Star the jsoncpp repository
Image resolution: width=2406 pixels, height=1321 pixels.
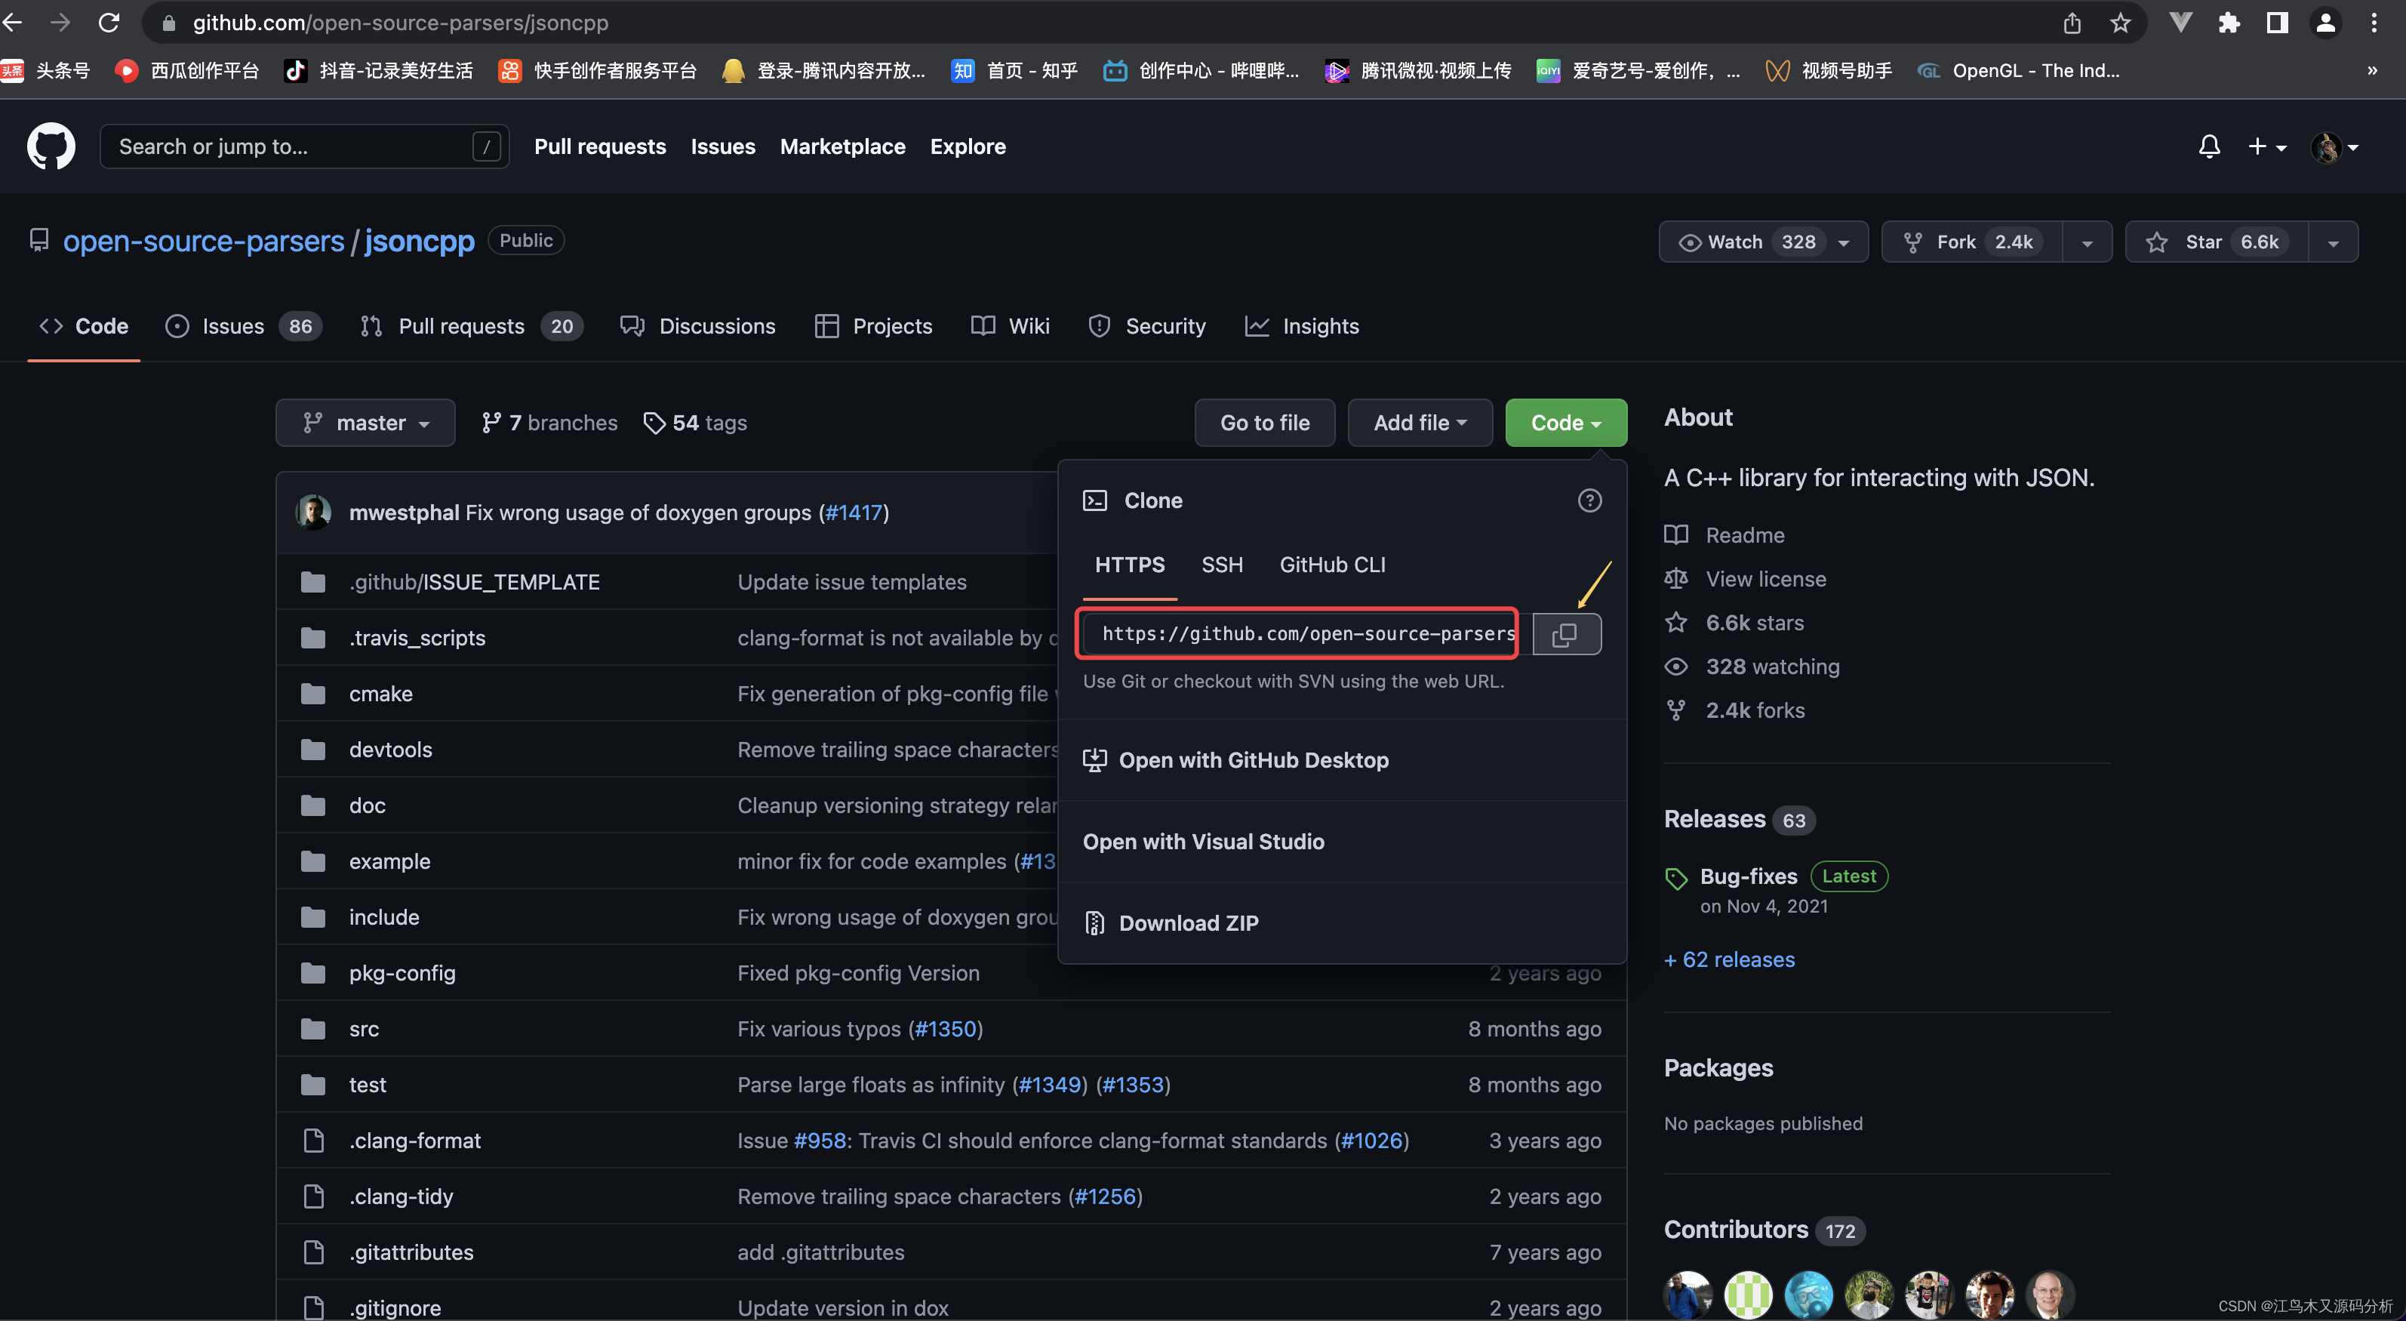click(x=2217, y=242)
